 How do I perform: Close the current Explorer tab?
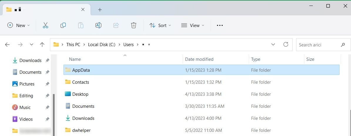(83, 9)
